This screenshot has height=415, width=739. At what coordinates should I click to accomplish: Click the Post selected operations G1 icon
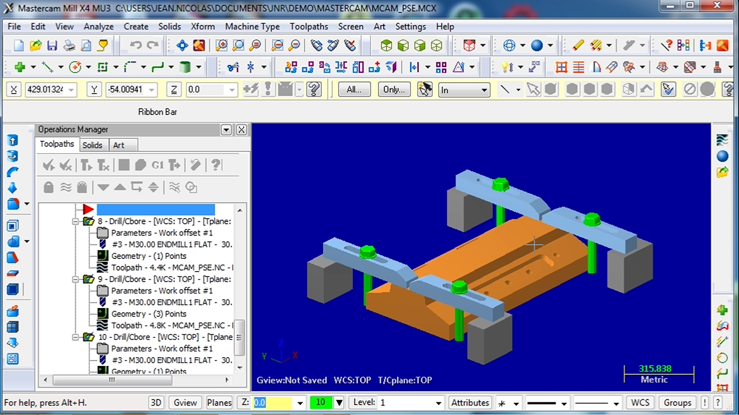point(157,165)
